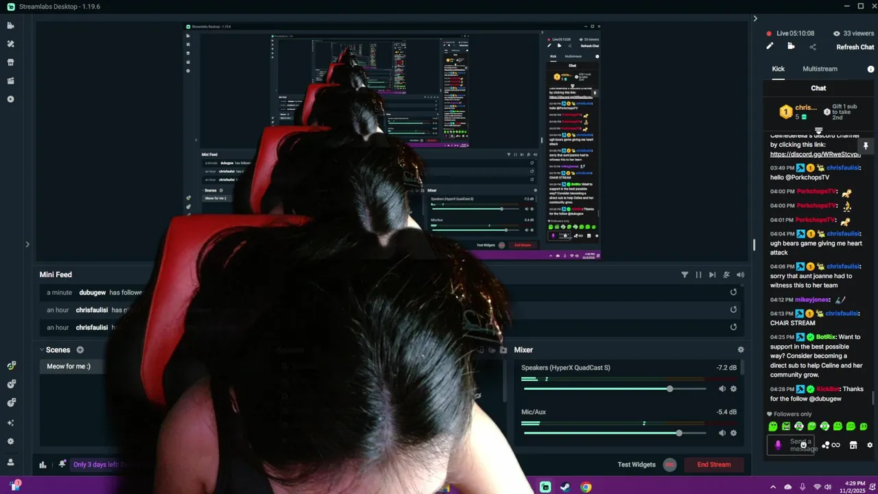
Task: Toggle the REC recording button
Action: (670, 464)
